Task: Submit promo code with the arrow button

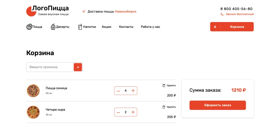Action: point(78,67)
